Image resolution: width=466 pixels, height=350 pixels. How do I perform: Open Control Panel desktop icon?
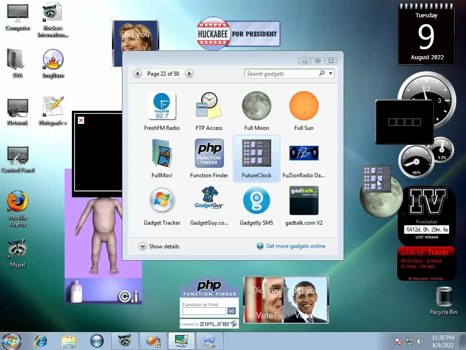click(x=18, y=160)
